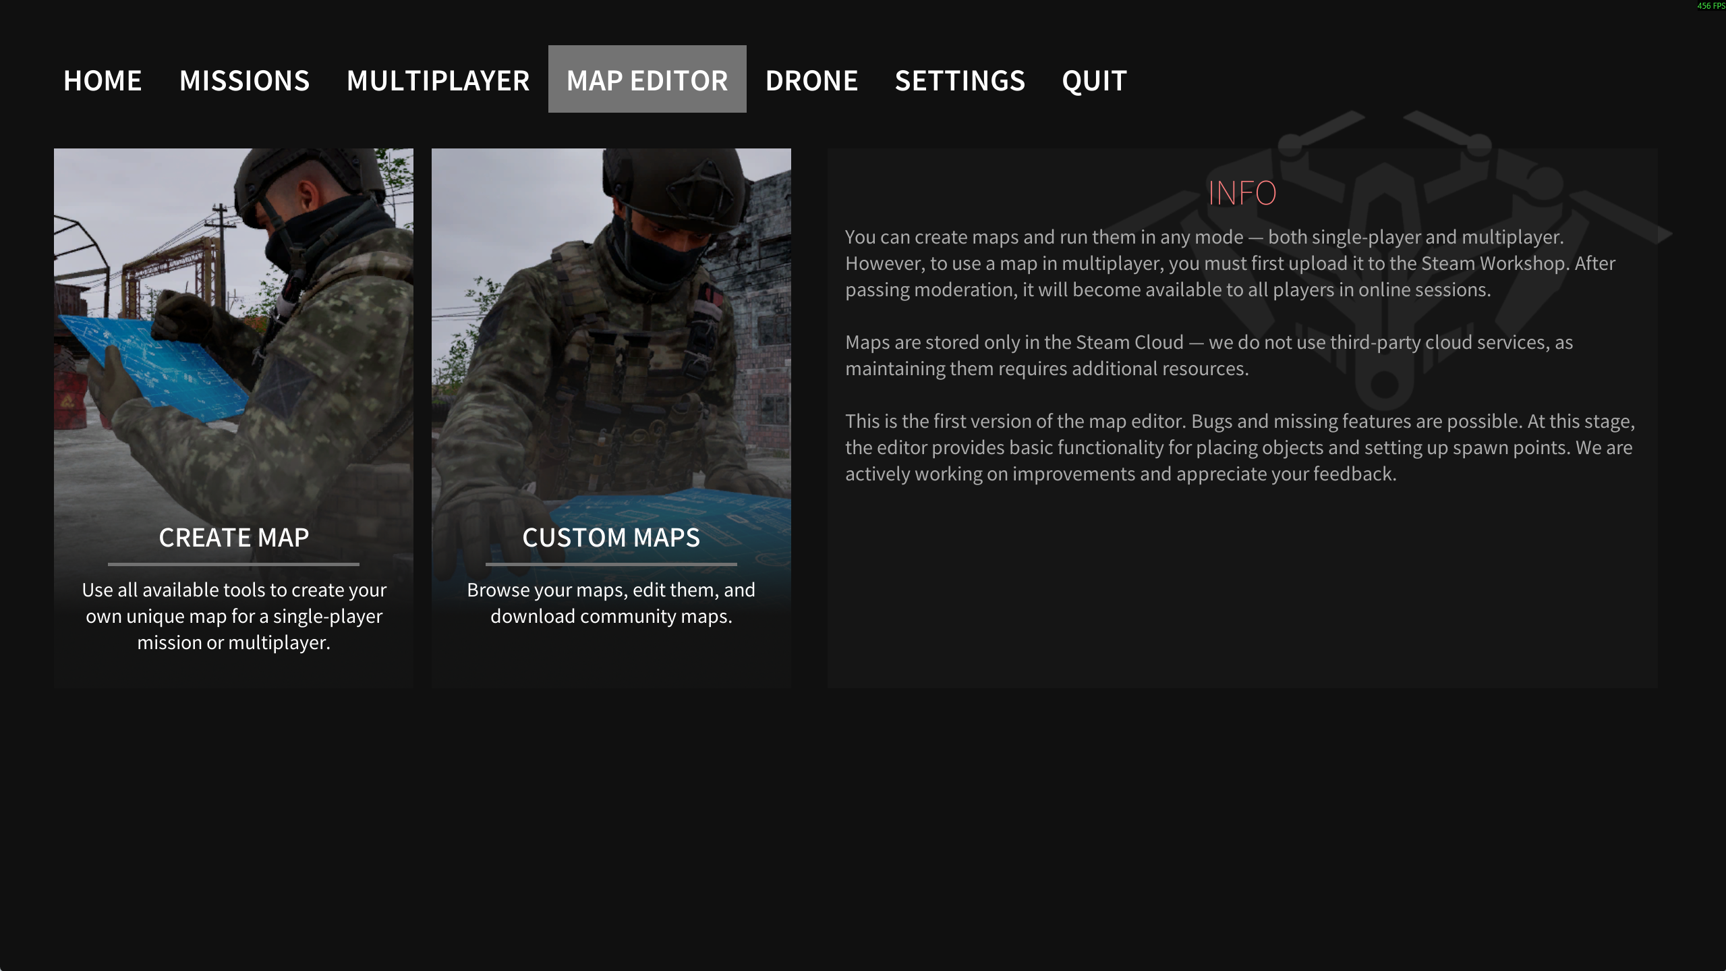Click the red INFO heading
The image size is (1726, 971).
coord(1242,193)
